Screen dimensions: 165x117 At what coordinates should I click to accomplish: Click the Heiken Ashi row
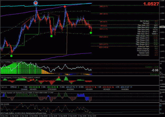coord(148,53)
